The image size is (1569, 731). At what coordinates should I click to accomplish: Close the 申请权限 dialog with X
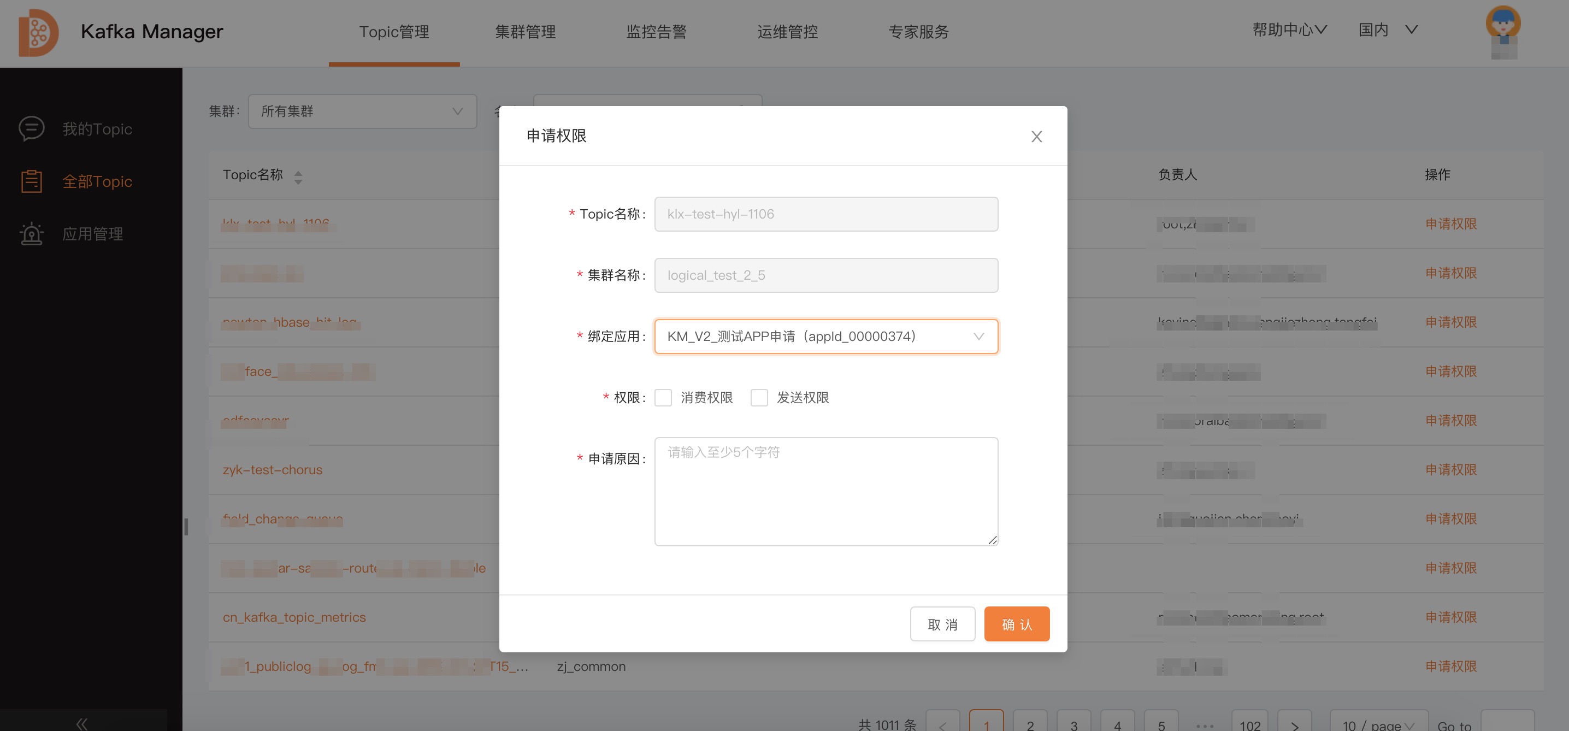[1036, 137]
